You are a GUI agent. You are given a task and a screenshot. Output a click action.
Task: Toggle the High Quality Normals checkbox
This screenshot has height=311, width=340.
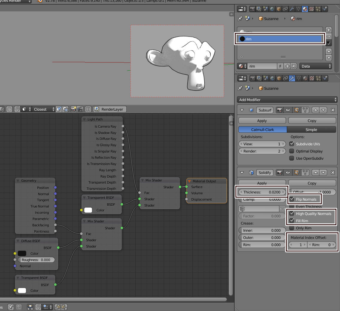[292, 214]
